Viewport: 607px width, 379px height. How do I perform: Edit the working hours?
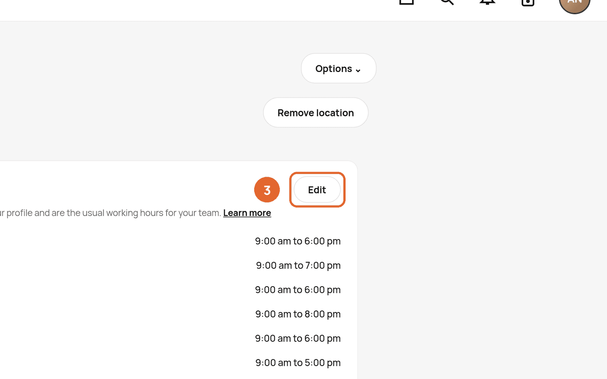pyautogui.click(x=317, y=189)
